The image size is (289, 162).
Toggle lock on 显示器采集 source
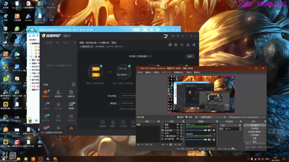click(181, 139)
